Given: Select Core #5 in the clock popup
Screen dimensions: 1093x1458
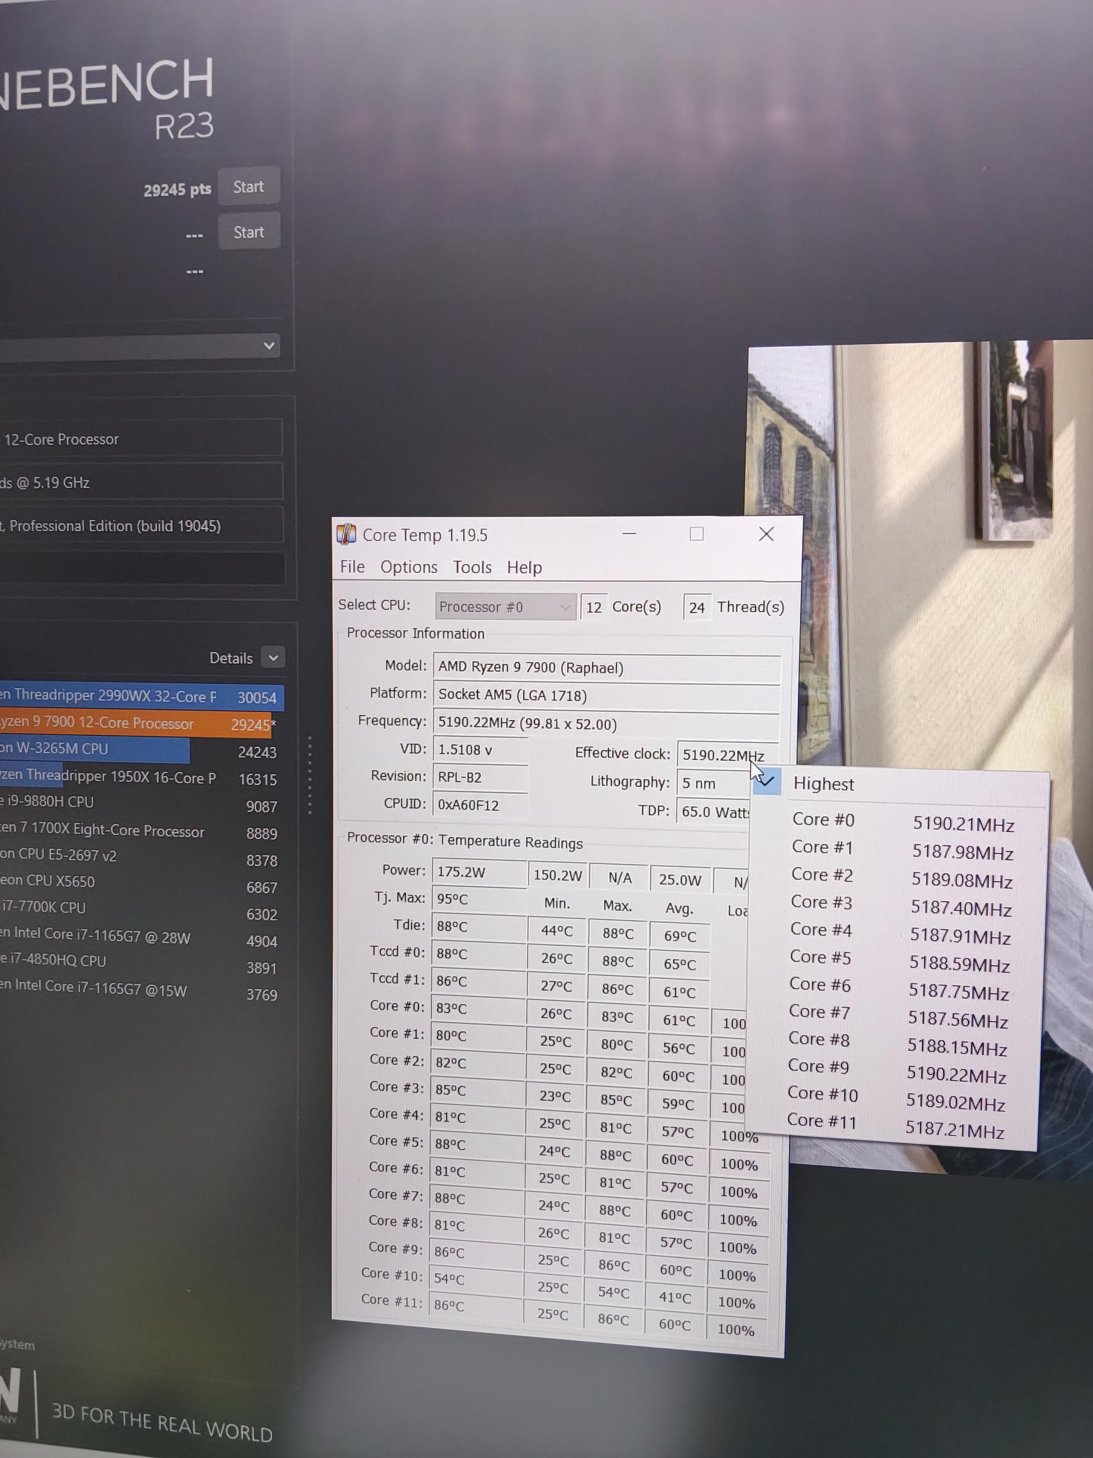Looking at the screenshot, I should [x=821, y=957].
